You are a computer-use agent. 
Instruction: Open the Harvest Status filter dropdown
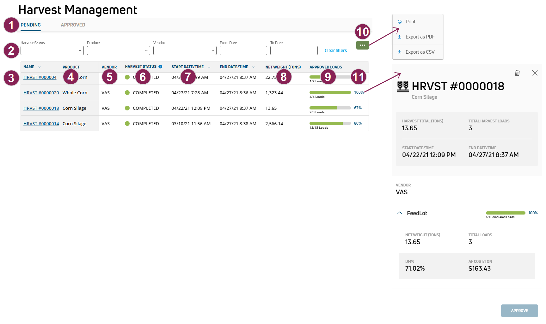coord(52,50)
